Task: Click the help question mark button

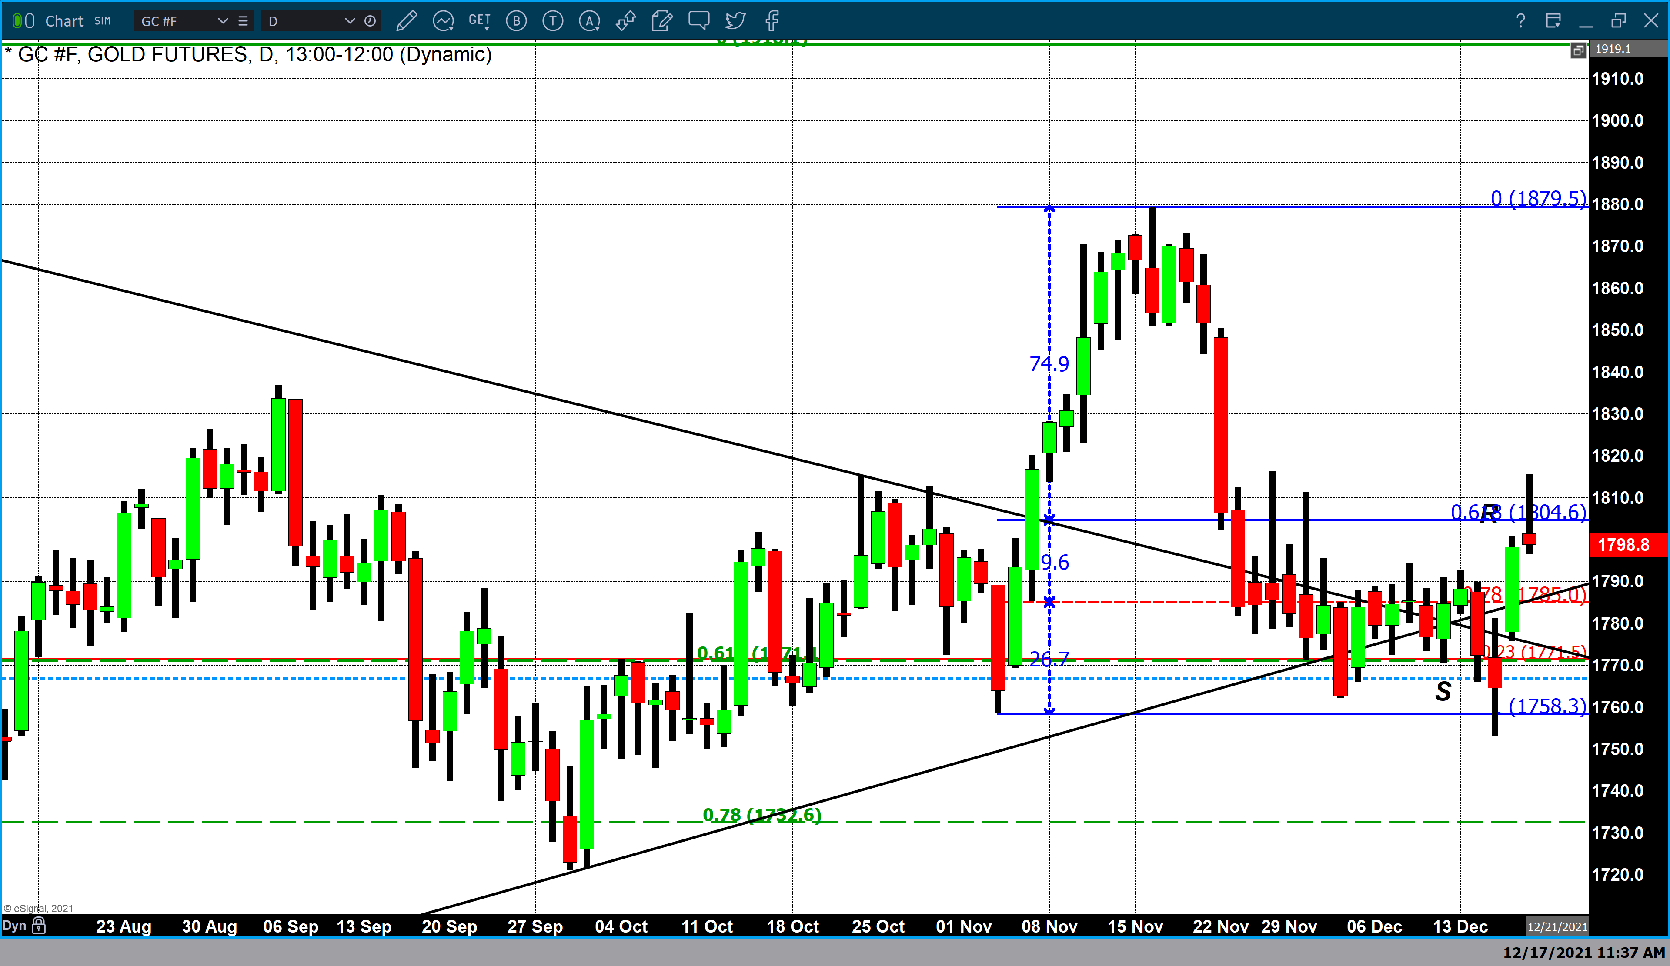Action: [x=1520, y=21]
